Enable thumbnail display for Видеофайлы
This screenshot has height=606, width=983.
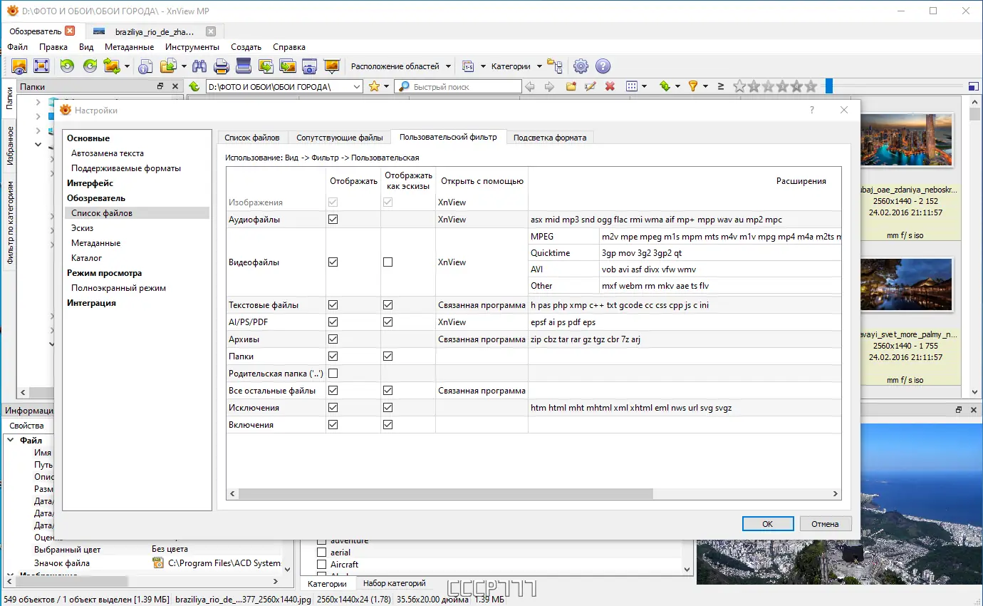pyautogui.click(x=388, y=262)
